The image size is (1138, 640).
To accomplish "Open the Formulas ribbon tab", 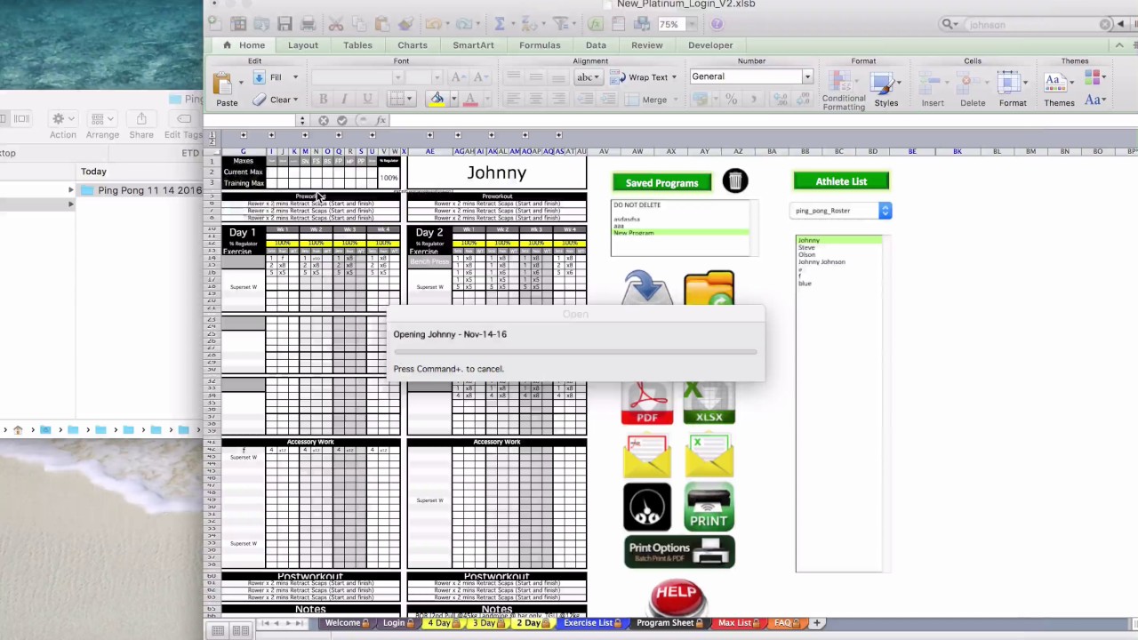I will [x=540, y=45].
